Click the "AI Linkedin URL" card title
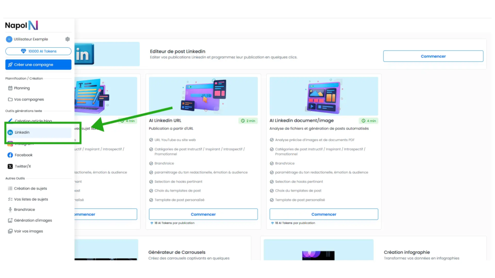Screen dimensions: 495x278 coord(165,120)
